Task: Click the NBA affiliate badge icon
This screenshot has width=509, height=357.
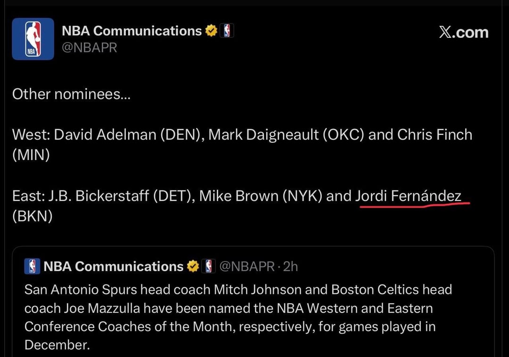Action: point(228,30)
